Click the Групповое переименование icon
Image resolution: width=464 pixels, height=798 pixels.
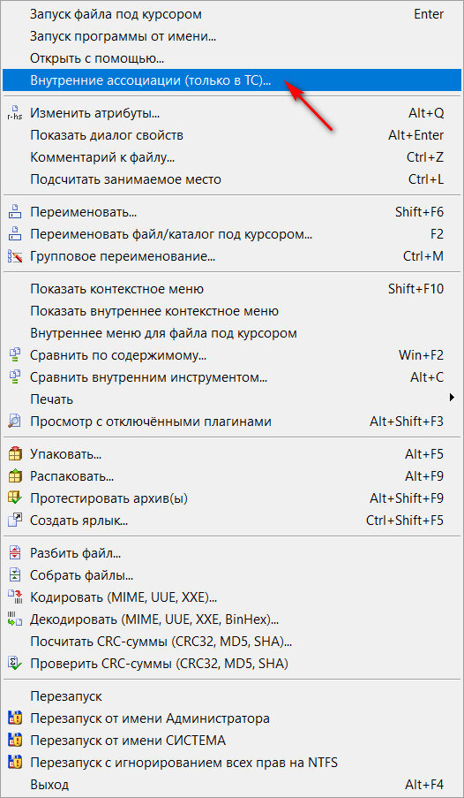[14, 256]
